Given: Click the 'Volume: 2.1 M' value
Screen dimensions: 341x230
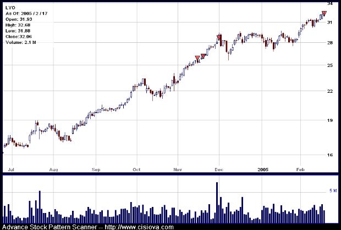Looking at the screenshot, I should (21, 42).
